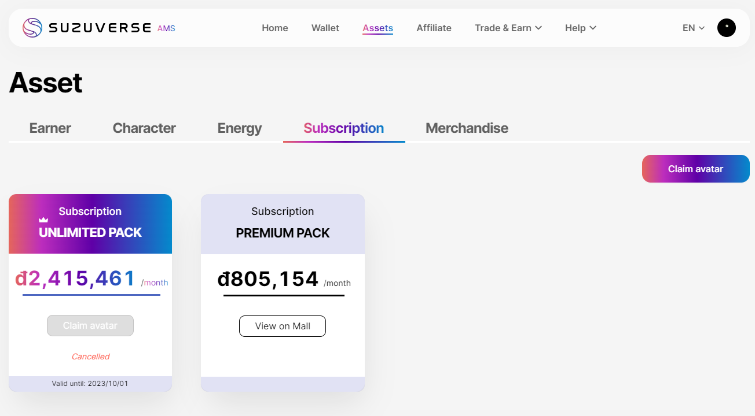
Task: Open the profile avatar icon
Action: click(x=726, y=28)
